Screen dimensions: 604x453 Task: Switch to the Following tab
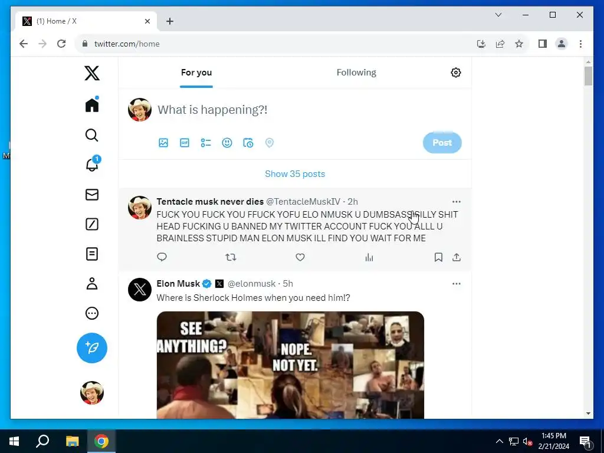coord(356,73)
